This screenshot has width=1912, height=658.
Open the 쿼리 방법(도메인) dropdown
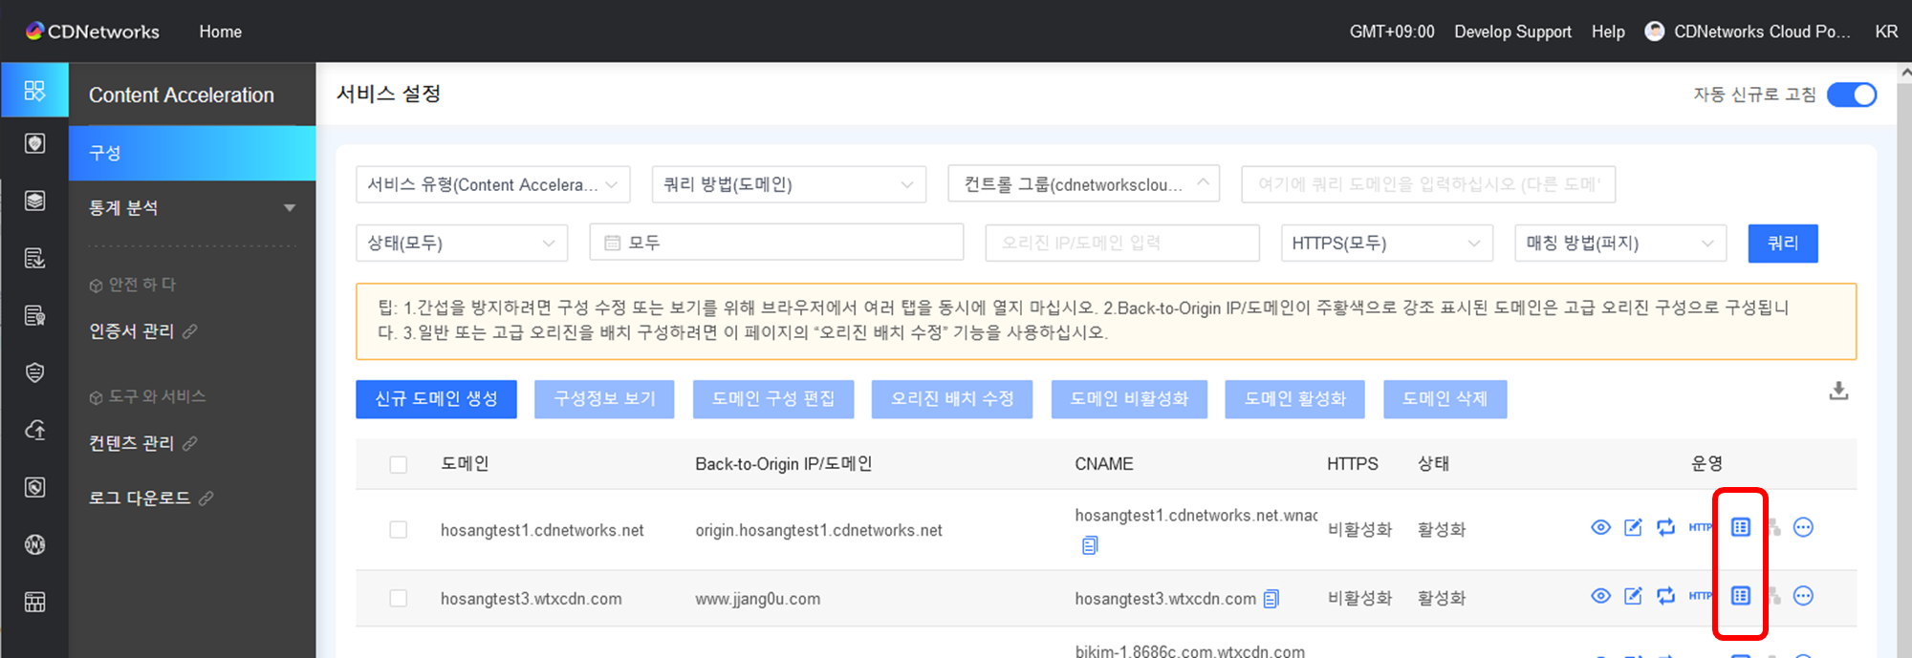pos(789,184)
